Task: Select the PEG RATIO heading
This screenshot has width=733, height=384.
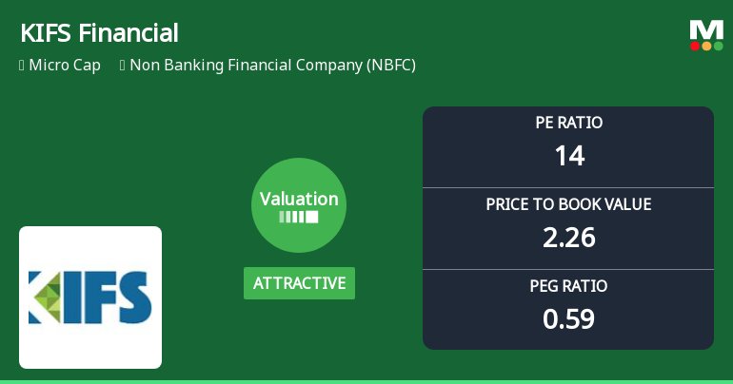Action: [568, 286]
